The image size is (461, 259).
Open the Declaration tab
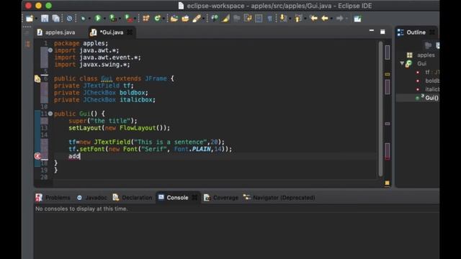(133, 198)
